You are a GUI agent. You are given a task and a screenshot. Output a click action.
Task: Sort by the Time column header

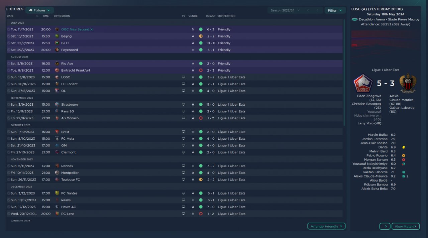pos(46,16)
